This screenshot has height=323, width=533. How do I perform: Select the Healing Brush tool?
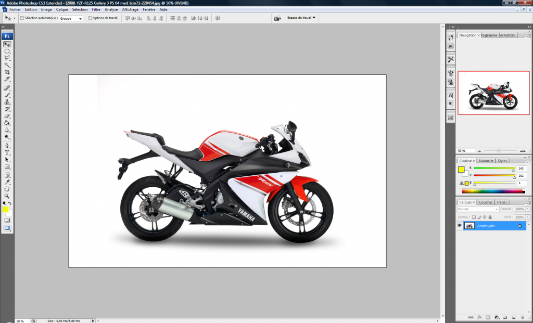(x=7, y=88)
